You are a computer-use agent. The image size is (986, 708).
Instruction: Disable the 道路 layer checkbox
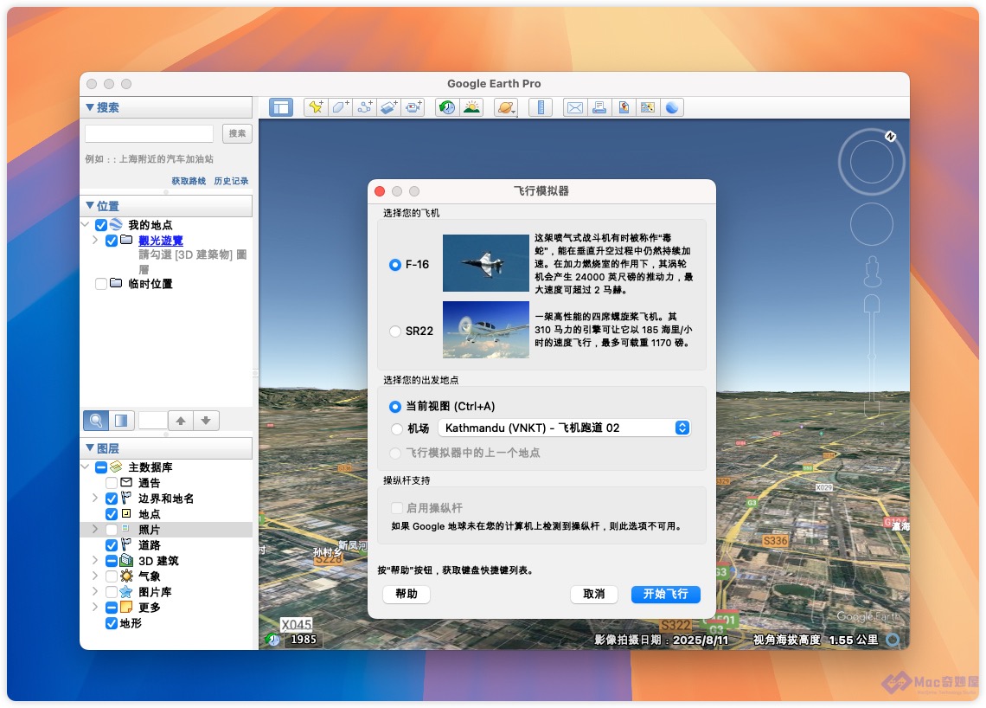(112, 545)
